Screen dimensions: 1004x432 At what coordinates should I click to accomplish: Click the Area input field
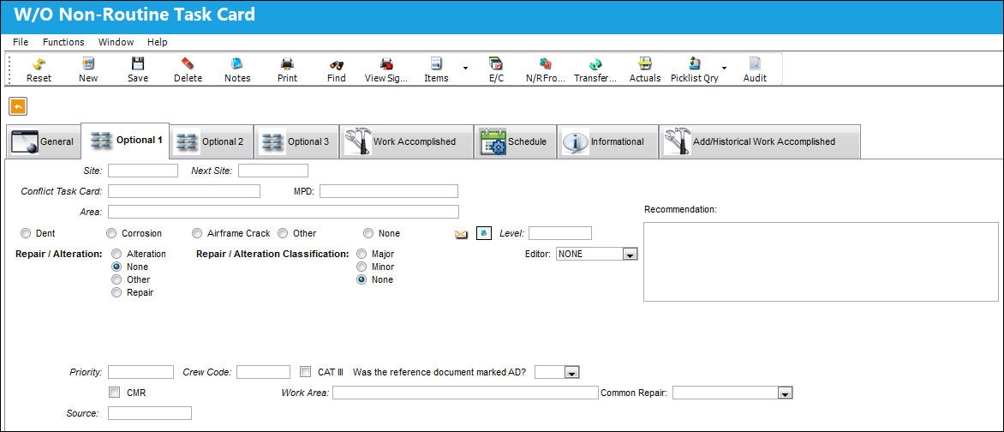(284, 212)
